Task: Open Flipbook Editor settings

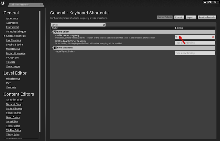Action: [x=14, y=113]
